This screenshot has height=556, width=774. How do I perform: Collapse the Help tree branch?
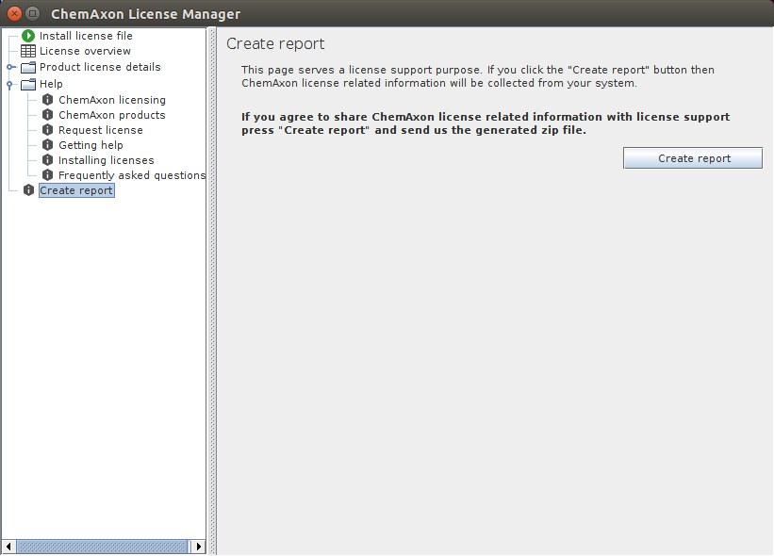[8, 83]
